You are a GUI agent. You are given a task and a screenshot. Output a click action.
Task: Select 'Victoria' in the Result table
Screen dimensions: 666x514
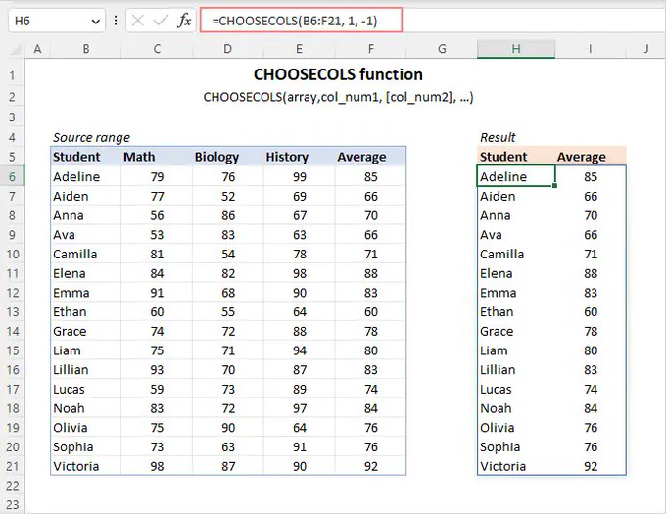[x=516, y=466]
